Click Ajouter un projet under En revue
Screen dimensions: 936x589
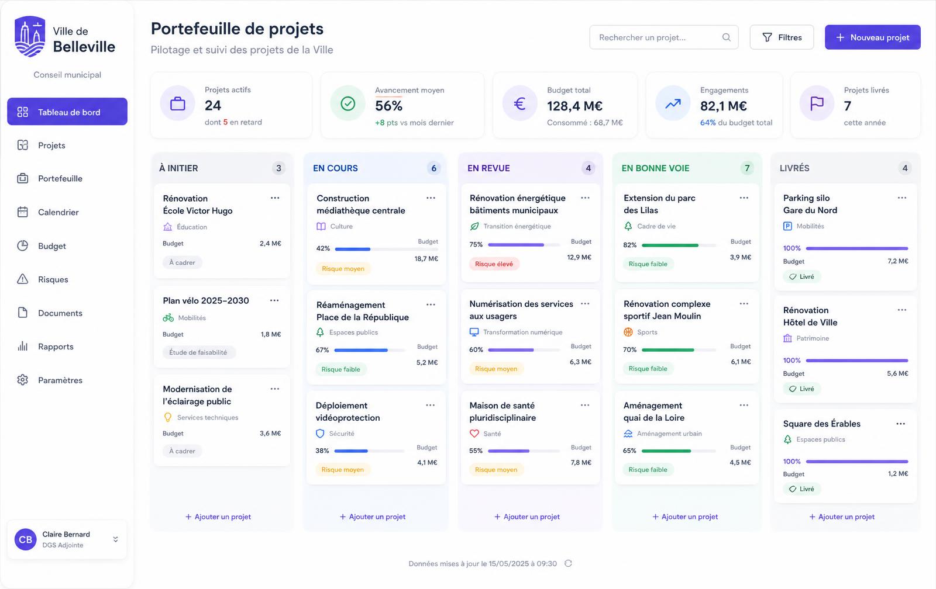[527, 517]
